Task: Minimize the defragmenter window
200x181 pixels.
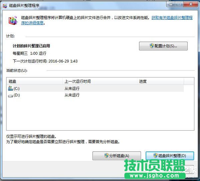Action: [171, 5]
